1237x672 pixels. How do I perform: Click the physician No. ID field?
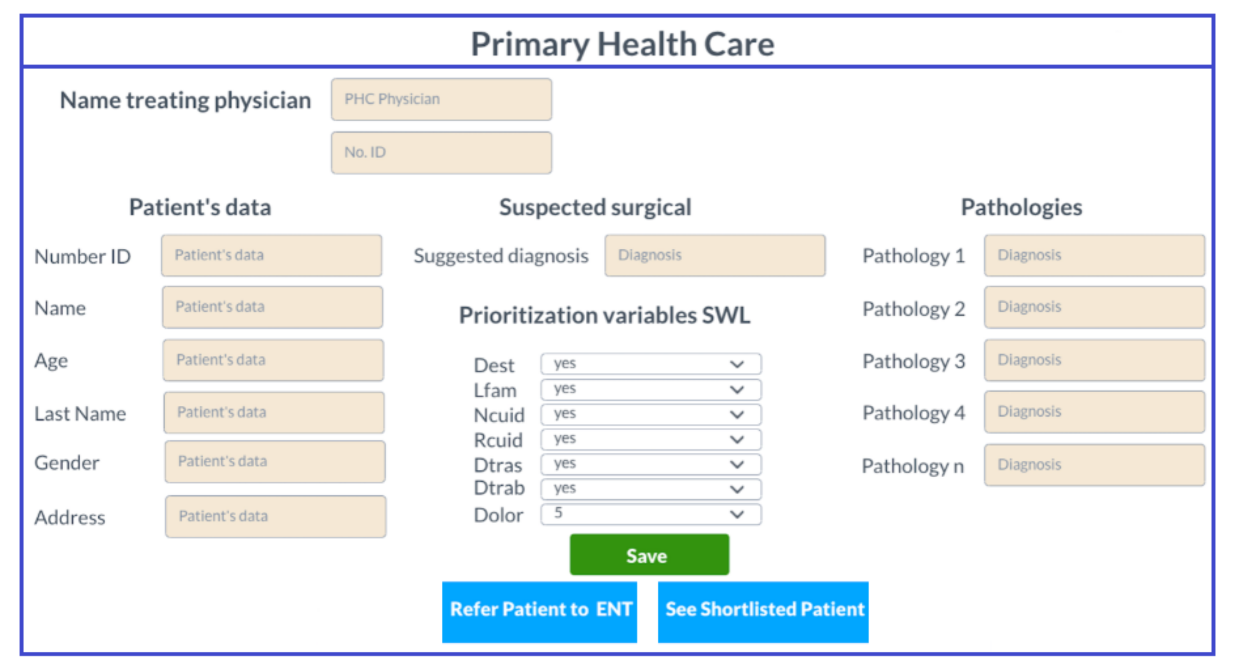[441, 153]
